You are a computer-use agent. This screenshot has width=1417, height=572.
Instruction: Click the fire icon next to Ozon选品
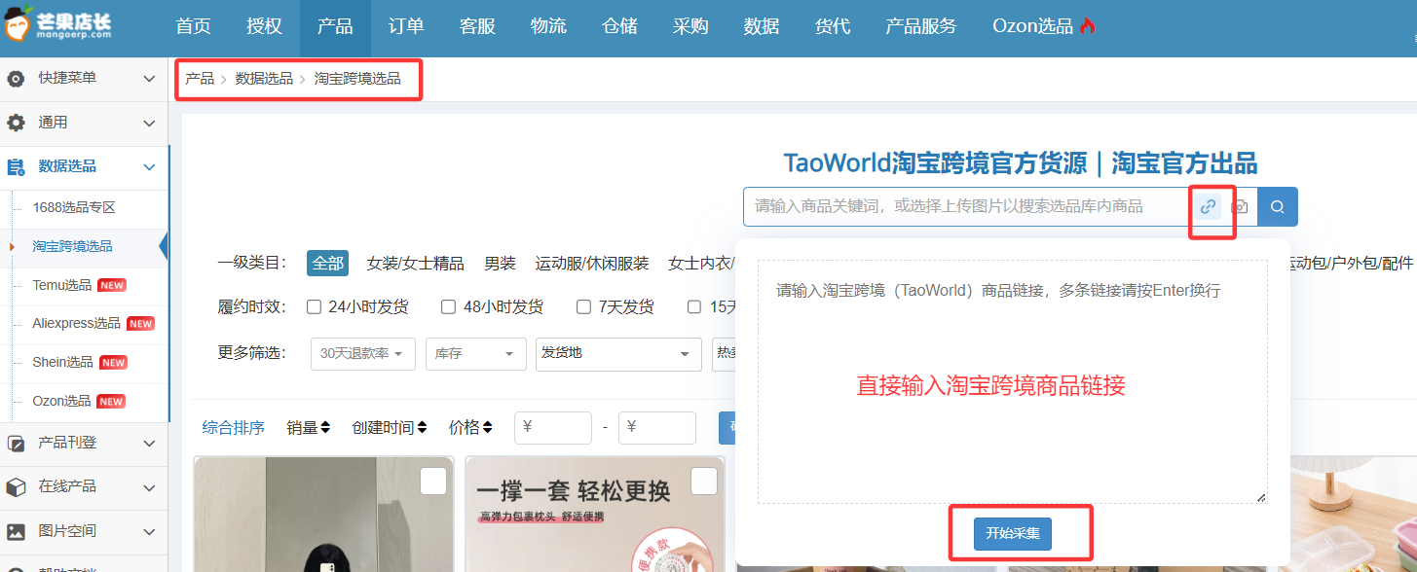[1088, 26]
